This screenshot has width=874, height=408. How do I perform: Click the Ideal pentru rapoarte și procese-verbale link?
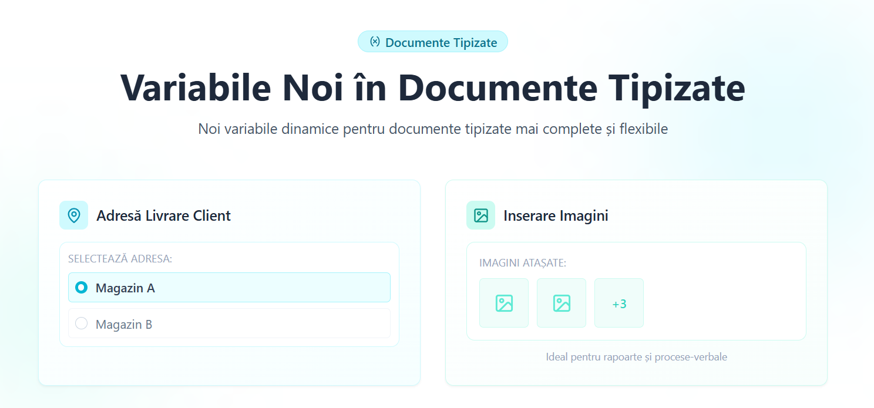click(x=636, y=357)
